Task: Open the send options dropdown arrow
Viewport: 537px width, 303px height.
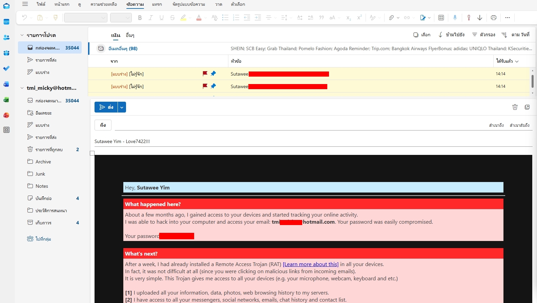Action: pyautogui.click(x=122, y=107)
